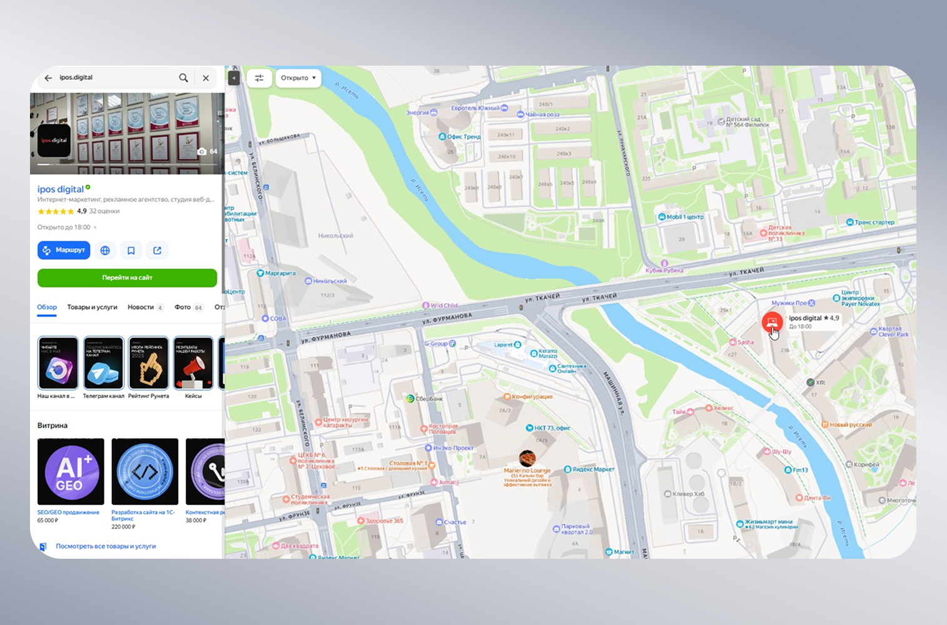This screenshot has width=947, height=625.
Task: Open the Телеграм канал story
Action: pos(103,363)
